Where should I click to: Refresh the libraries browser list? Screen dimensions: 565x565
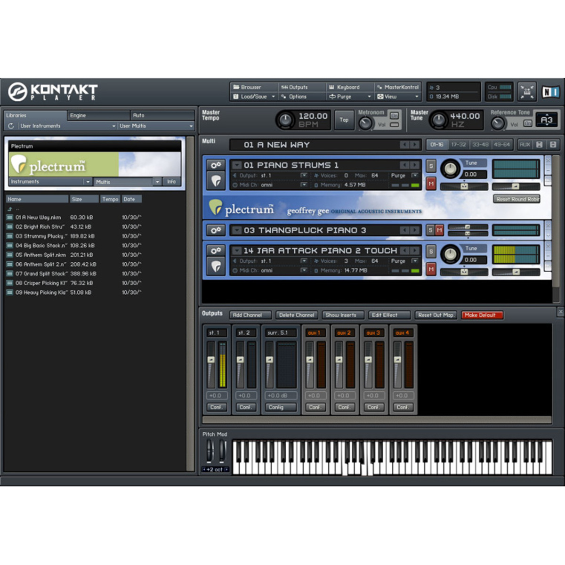(11, 126)
